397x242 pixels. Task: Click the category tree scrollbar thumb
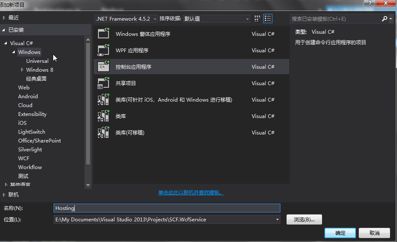coord(88,104)
